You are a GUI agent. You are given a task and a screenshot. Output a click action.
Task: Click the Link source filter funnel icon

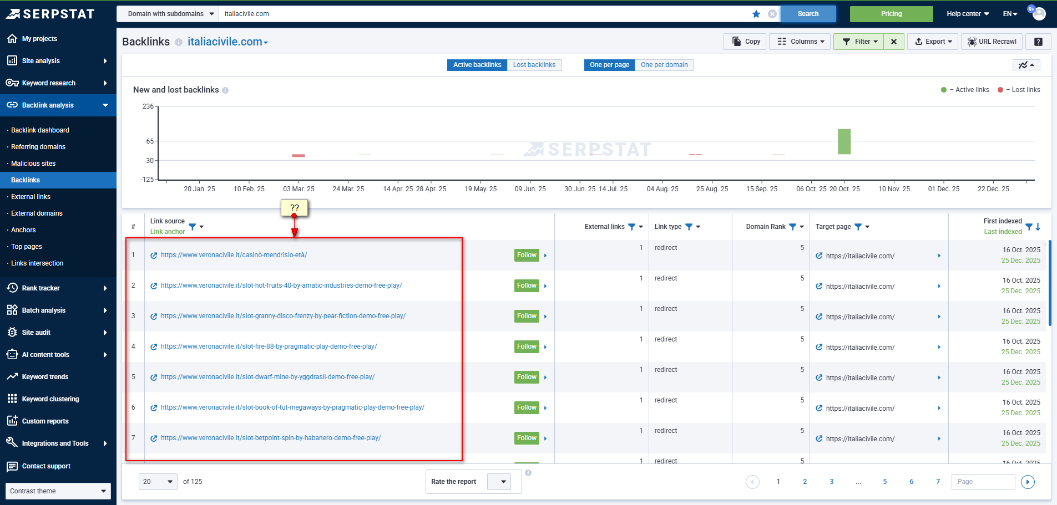pyautogui.click(x=193, y=227)
